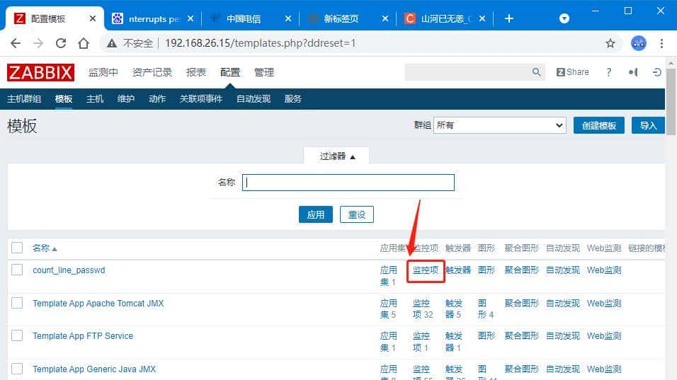Click the 重设 filter button
The image size is (677, 380).
click(x=357, y=214)
